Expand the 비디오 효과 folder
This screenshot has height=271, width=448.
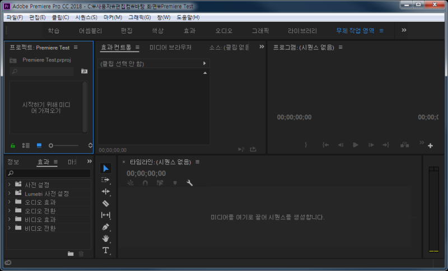point(9,219)
